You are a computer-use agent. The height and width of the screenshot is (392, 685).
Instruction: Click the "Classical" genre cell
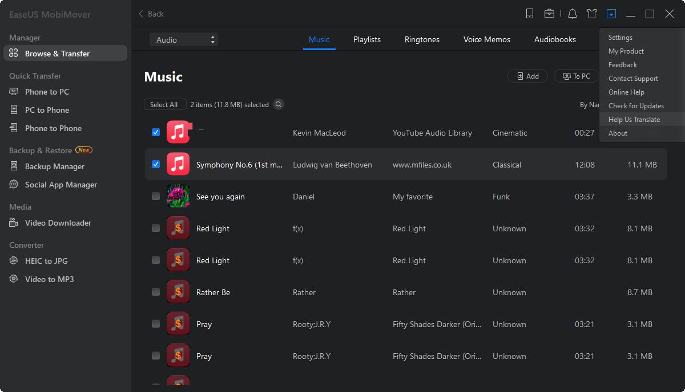coord(507,165)
